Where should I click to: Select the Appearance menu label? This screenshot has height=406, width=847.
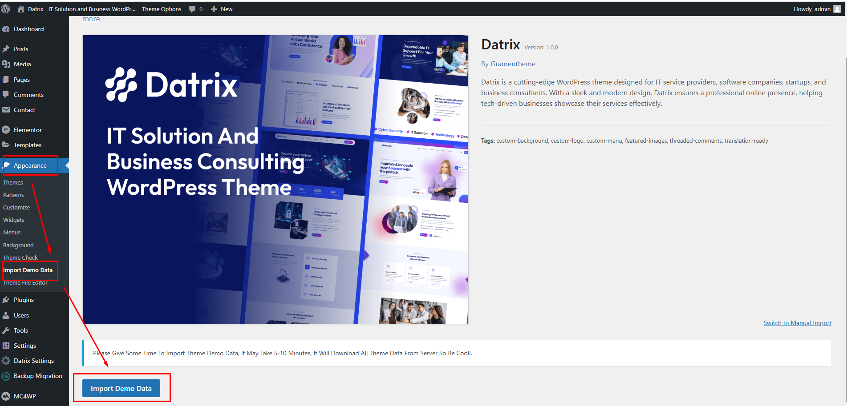pos(30,165)
